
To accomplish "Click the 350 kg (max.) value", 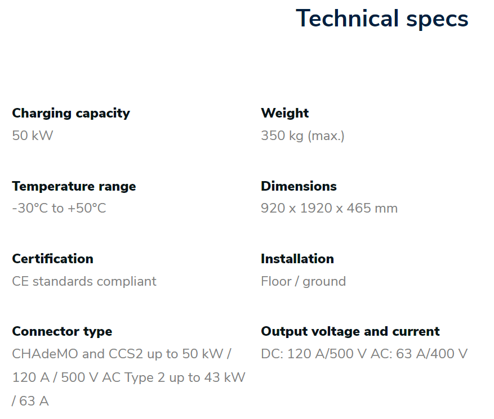I will coord(302,136).
